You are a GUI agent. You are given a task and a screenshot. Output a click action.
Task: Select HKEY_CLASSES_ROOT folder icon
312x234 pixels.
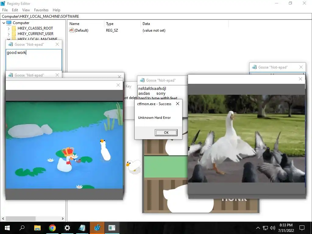[14, 28]
